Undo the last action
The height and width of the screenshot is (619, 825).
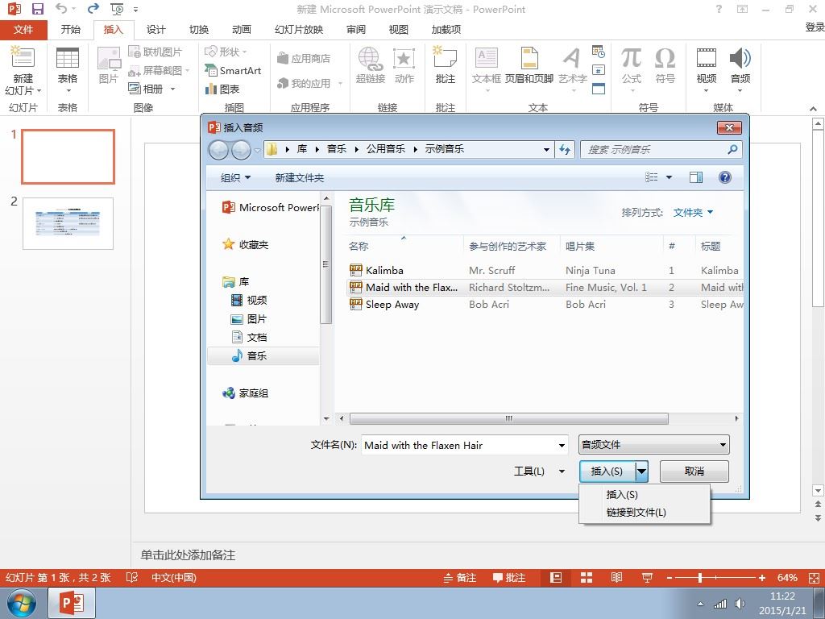(x=61, y=9)
